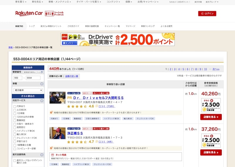
Task: Click 楽天カード ポイント最大1.5倍 badge on 浄正橋SS
Action: coord(96,129)
